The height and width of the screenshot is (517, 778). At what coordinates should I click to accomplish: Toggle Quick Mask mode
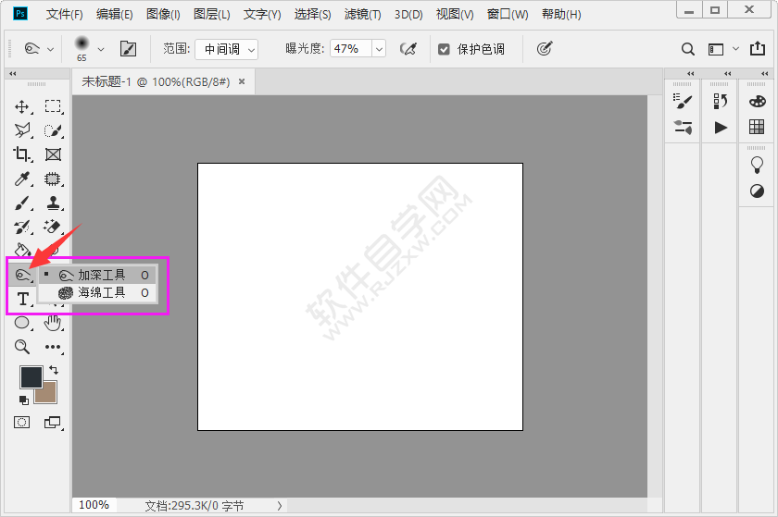coord(22,423)
